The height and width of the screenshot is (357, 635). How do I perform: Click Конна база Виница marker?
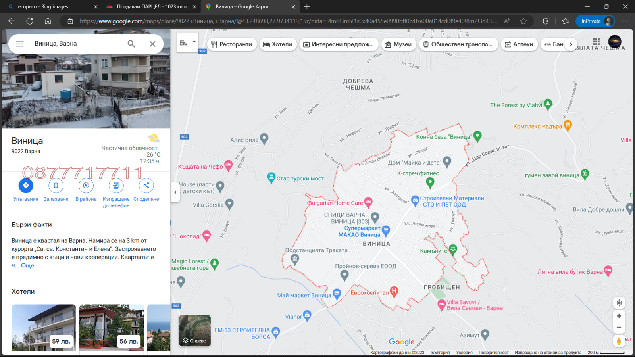point(477,136)
